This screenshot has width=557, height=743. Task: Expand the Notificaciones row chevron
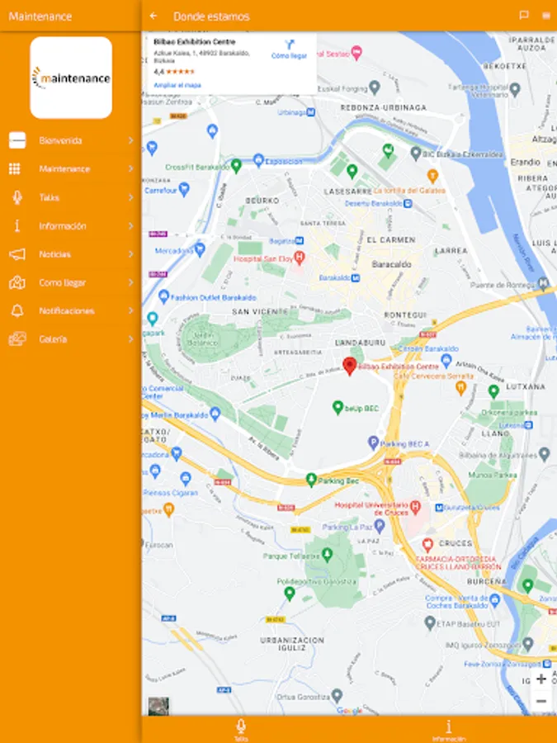(x=130, y=311)
